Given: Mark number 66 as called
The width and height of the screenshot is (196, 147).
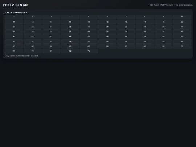Looking at the screenshot, I should click(107, 46).
